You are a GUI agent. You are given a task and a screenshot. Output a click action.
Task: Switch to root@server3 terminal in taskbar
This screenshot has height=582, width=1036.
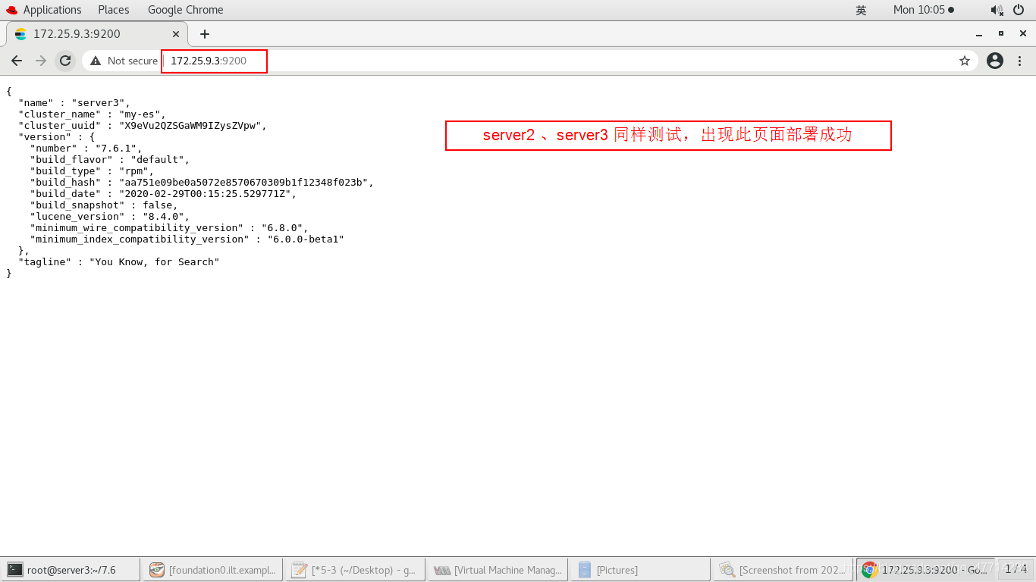(71, 570)
